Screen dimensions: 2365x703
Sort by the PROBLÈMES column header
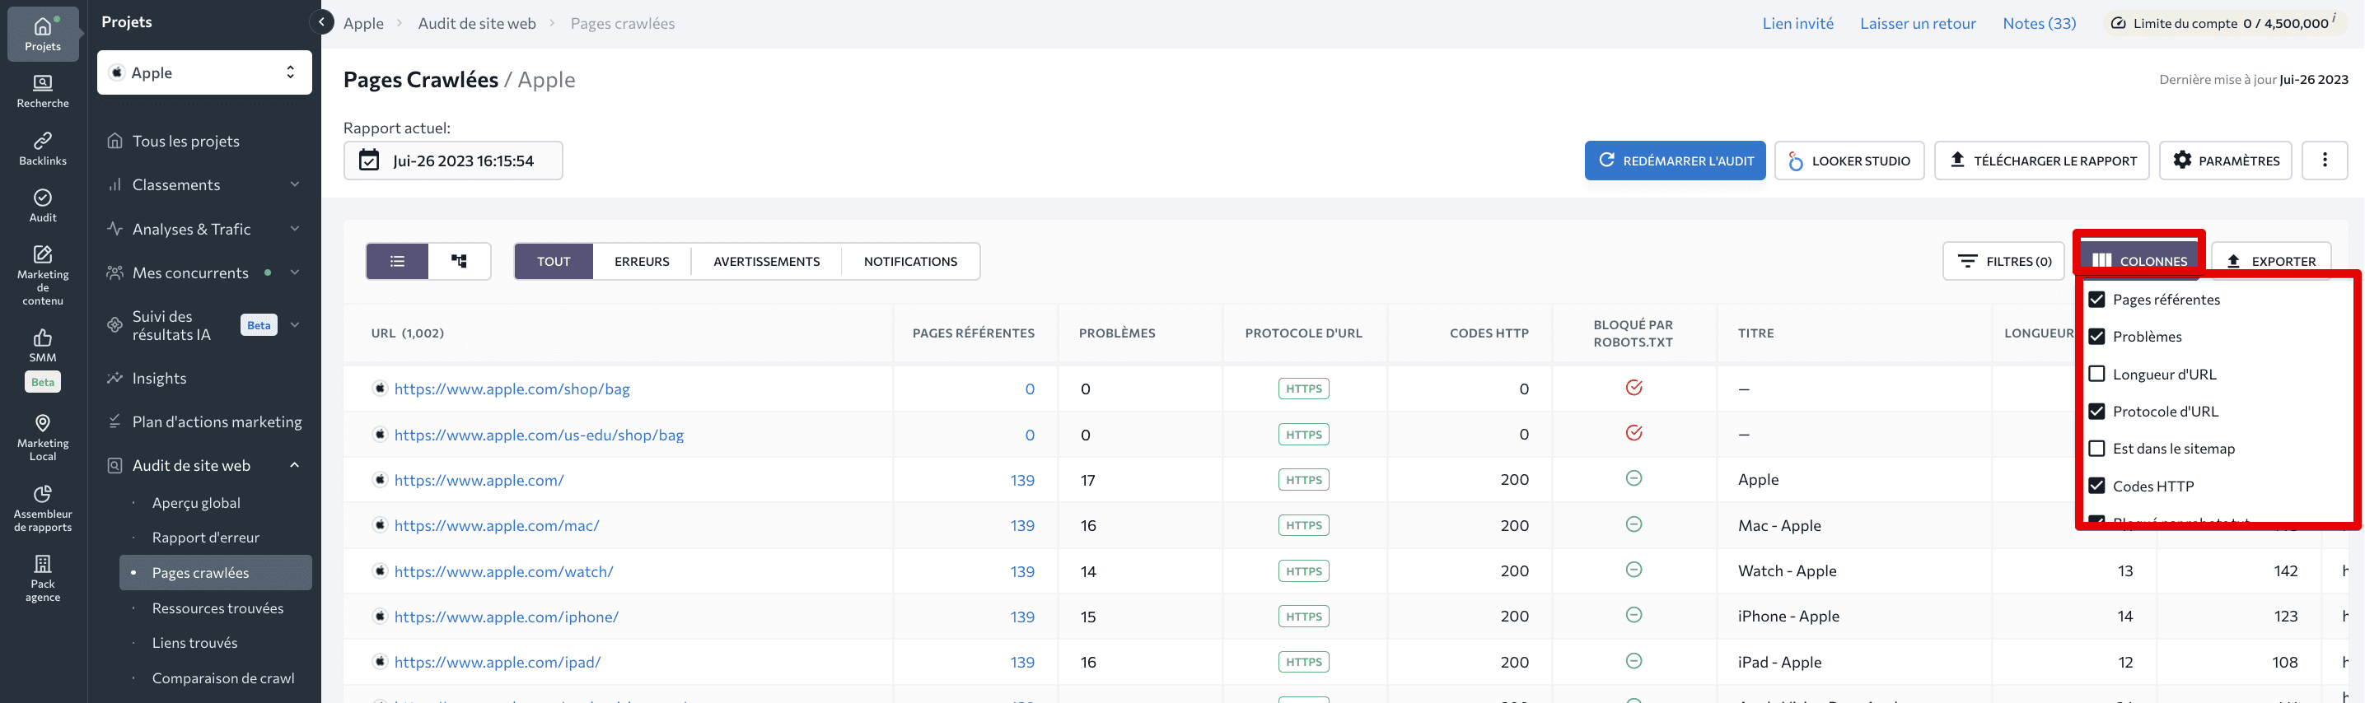pos(1116,333)
